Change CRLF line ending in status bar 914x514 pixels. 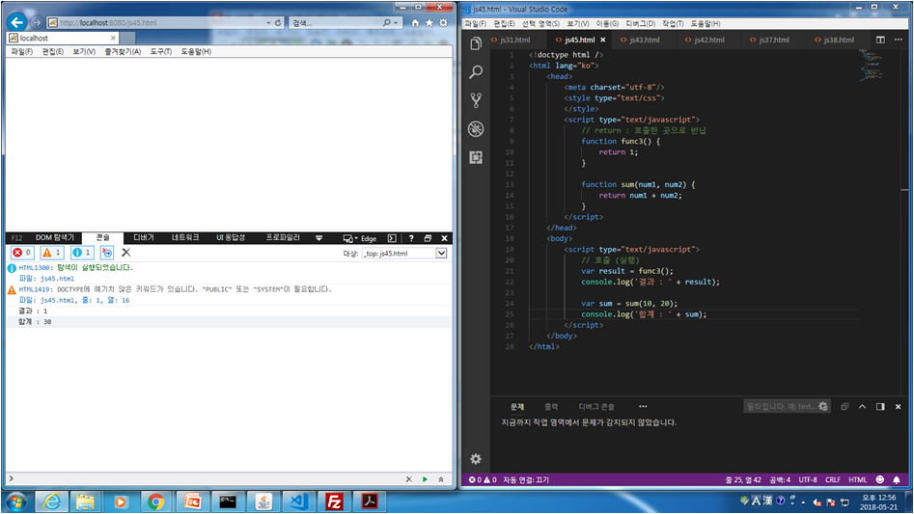coord(832,479)
